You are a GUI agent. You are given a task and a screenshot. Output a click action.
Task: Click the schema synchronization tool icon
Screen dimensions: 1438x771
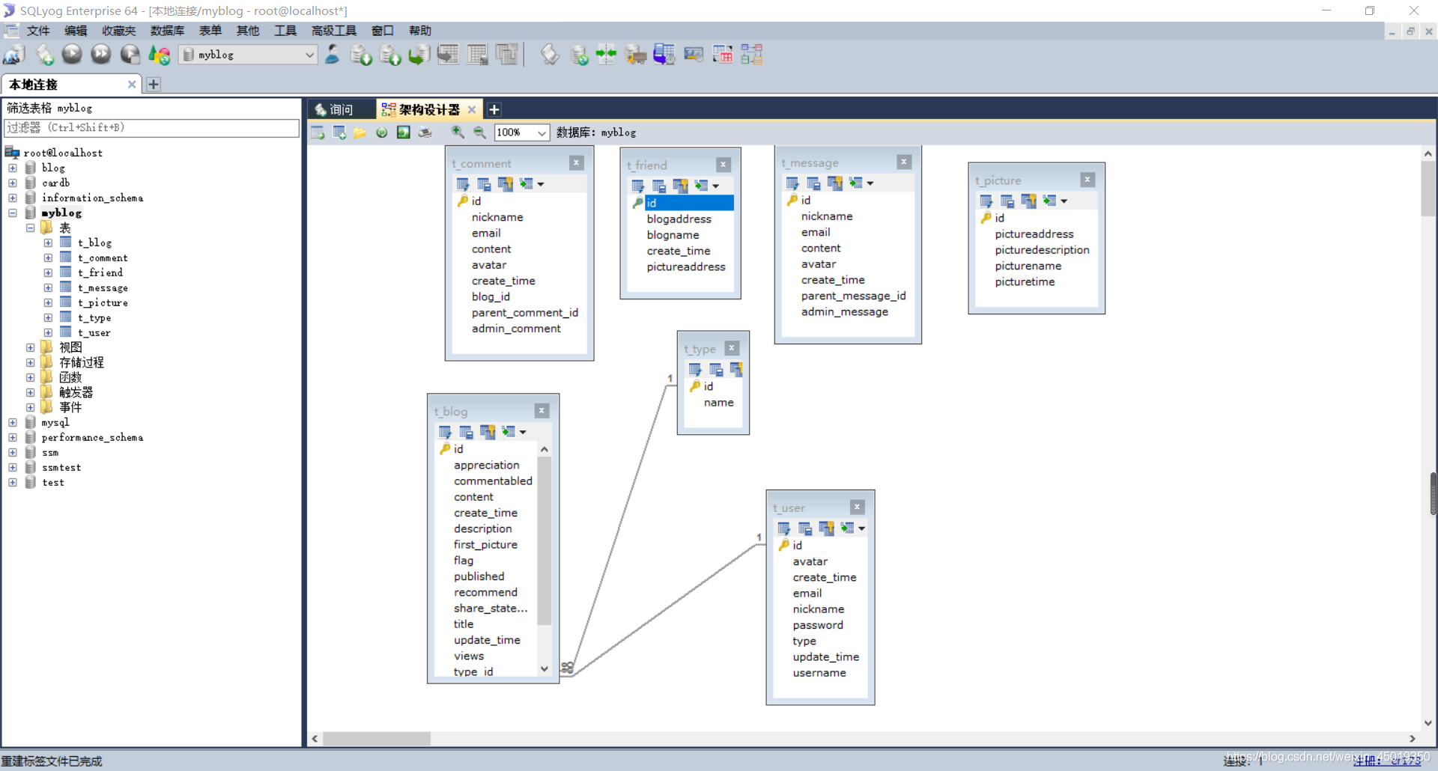(606, 55)
